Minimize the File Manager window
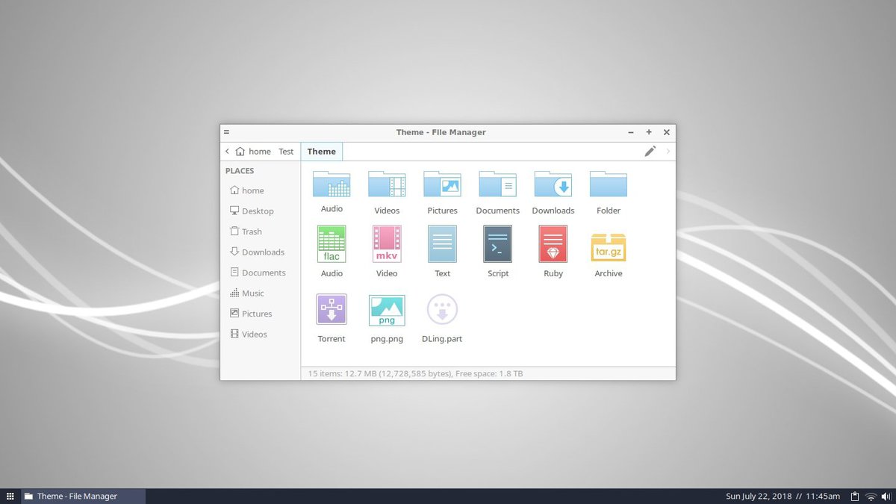 631,132
